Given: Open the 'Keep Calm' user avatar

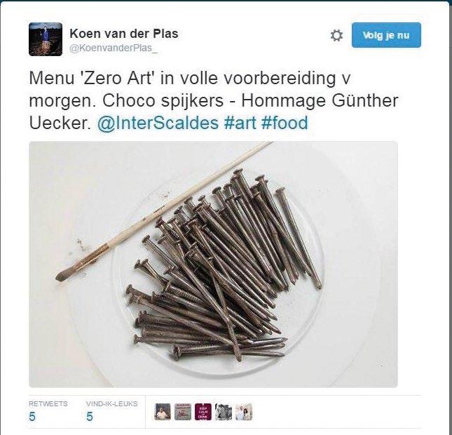Looking at the screenshot, I should pyautogui.click(x=203, y=412).
